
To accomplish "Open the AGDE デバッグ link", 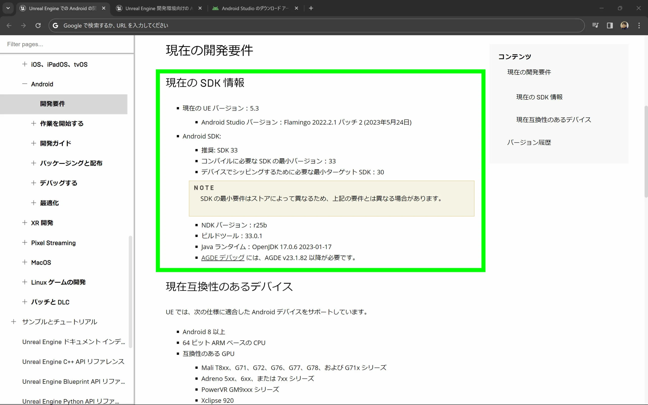I will [222, 258].
